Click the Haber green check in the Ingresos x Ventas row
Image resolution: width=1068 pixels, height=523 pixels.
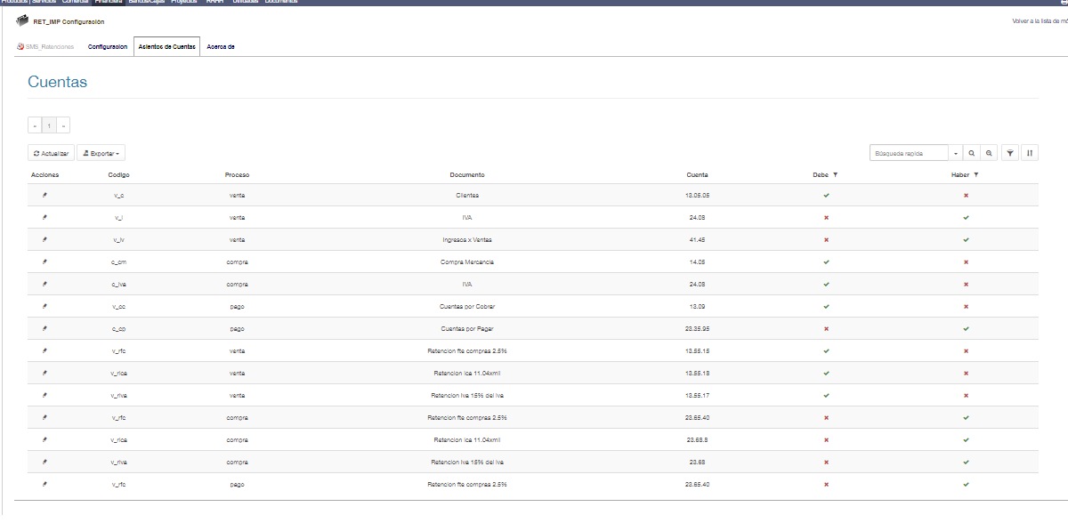point(966,239)
